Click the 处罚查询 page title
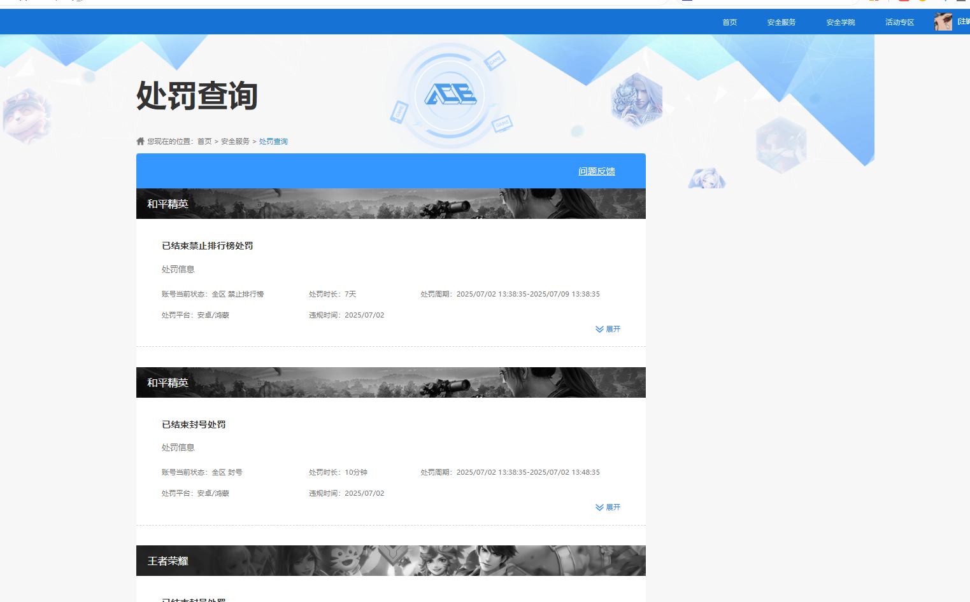This screenshot has width=970, height=602. click(x=197, y=96)
